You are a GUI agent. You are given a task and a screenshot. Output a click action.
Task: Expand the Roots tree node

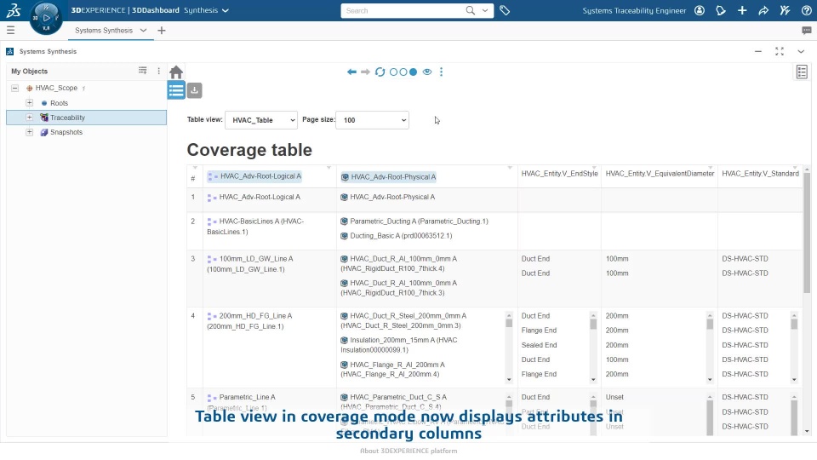30,103
